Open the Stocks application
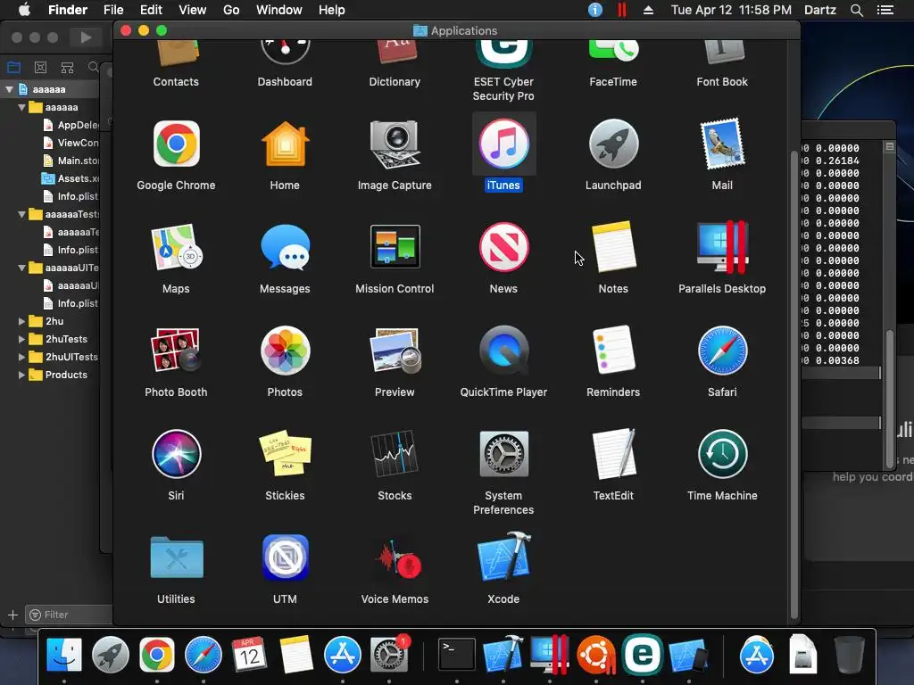Viewport: 914px width, 685px height. pos(395,454)
